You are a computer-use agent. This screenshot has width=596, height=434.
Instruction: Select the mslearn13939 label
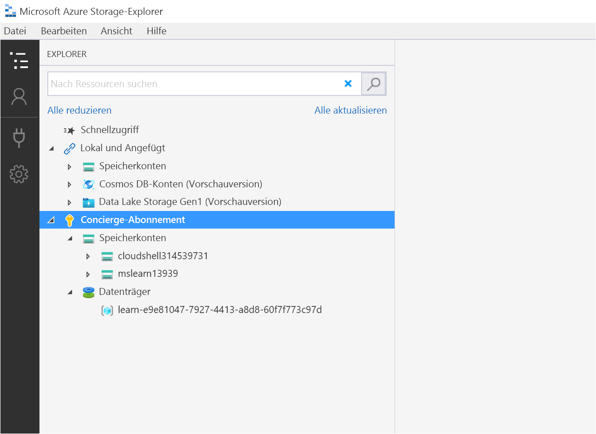tap(148, 274)
